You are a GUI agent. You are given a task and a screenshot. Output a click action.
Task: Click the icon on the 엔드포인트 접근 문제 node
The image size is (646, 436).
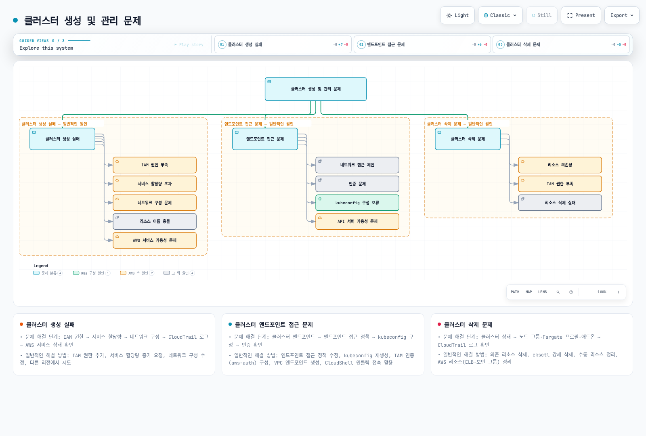237,132
